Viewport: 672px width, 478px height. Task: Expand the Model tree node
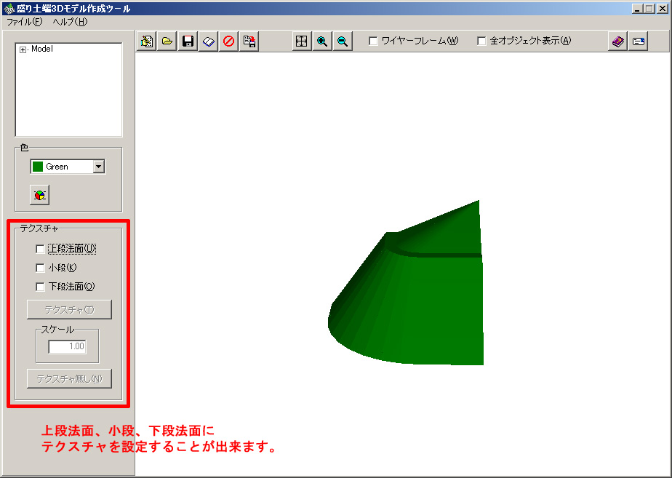[23, 49]
